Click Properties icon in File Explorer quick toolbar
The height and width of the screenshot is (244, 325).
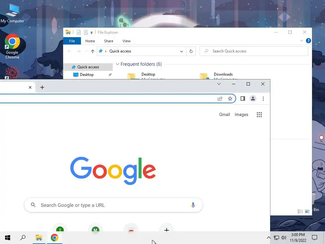[79, 32]
